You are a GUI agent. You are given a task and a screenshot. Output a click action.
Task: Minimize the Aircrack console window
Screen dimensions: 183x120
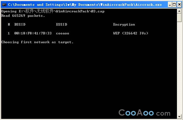click(x=170, y=5)
